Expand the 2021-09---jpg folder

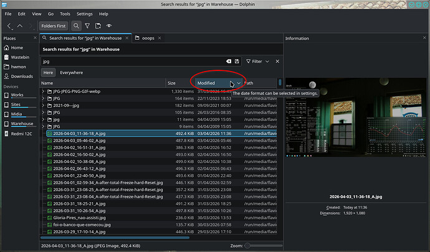pyautogui.click(x=43, y=105)
